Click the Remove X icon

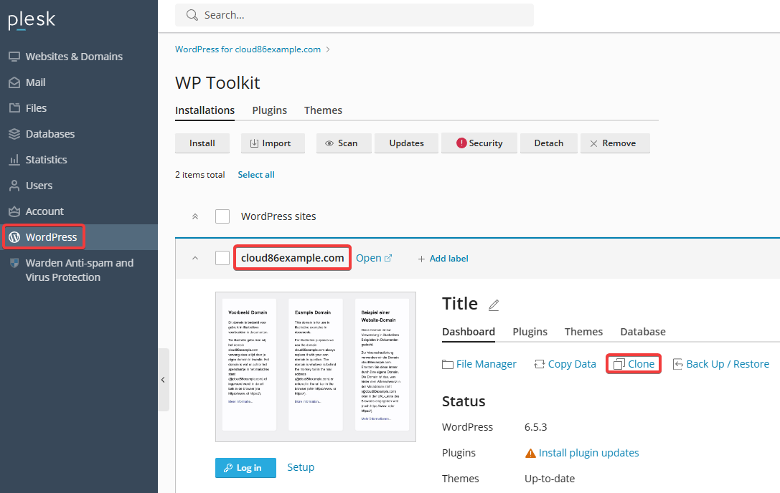tap(593, 143)
